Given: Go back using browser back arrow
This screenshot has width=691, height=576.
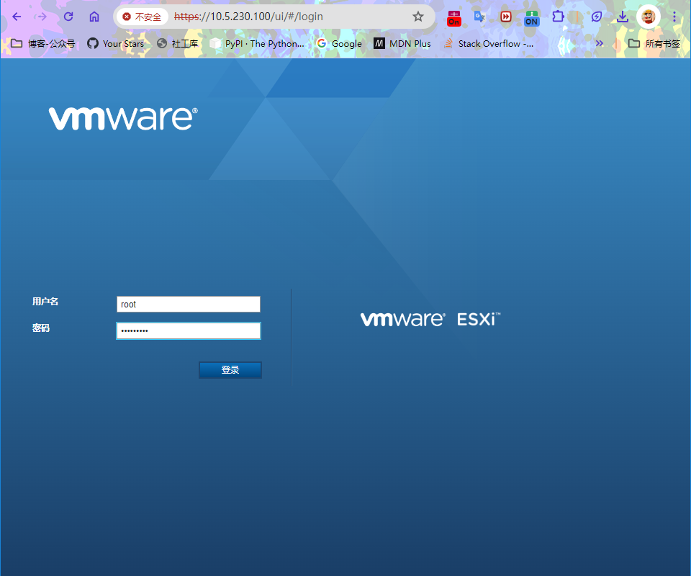Looking at the screenshot, I should coord(17,17).
